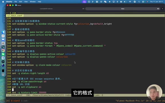The image size is (165, 103).
Task: Click tmux window 1:zsh in status line
Action: click(25, 101)
